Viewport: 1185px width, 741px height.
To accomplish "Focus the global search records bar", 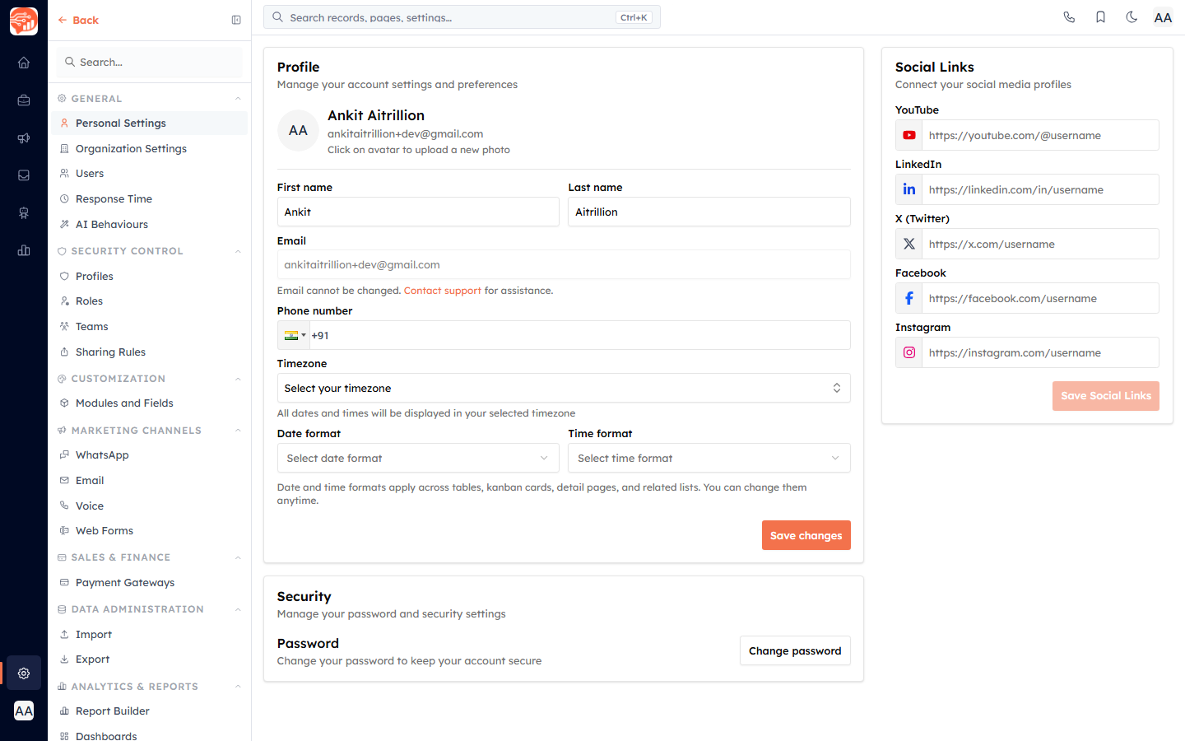I will point(462,17).
